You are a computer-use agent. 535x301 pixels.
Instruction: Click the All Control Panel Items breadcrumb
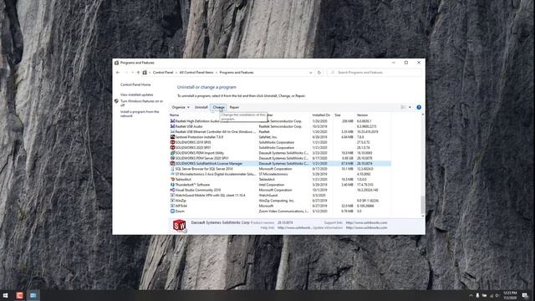pos(196,73)
